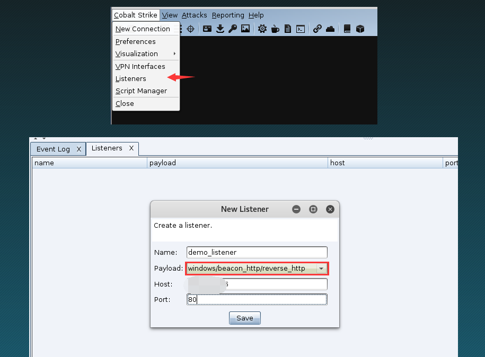Image resolution: width=485 pixels, height=357 pixels.
Task: Click the document macro toolbar icon
Action: [288, 29]
